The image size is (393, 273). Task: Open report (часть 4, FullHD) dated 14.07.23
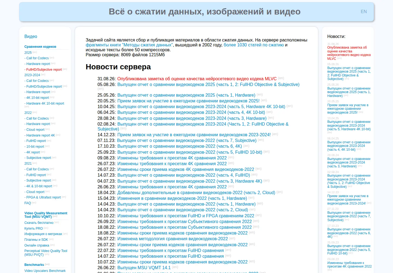pos(184,175)
